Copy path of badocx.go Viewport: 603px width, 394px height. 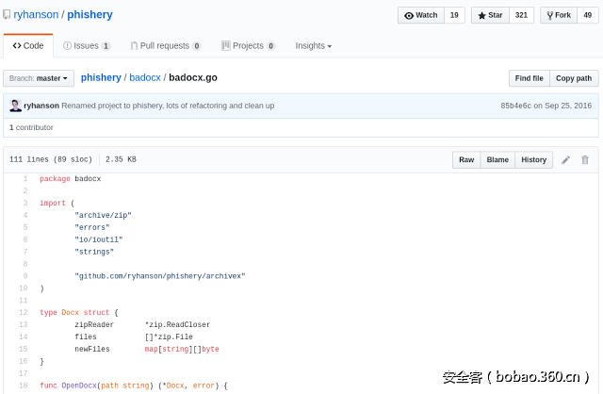573,78
